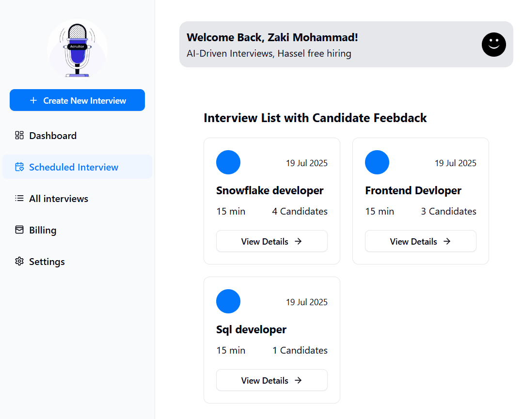Screen dimensions: 523x419
Task: Click the Sql developer title
Action: click(x=251, y=330)
